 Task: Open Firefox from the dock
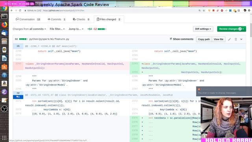4,24
